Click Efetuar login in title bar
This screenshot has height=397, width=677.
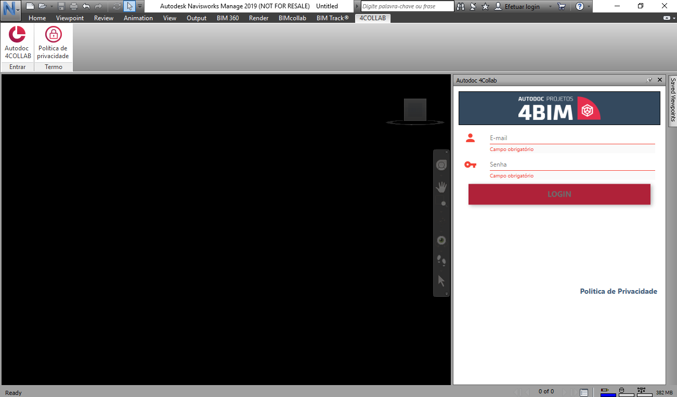point(522,7)
